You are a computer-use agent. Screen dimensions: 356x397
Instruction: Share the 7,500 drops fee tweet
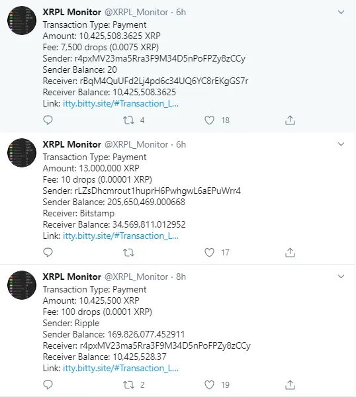coord(290,120)
